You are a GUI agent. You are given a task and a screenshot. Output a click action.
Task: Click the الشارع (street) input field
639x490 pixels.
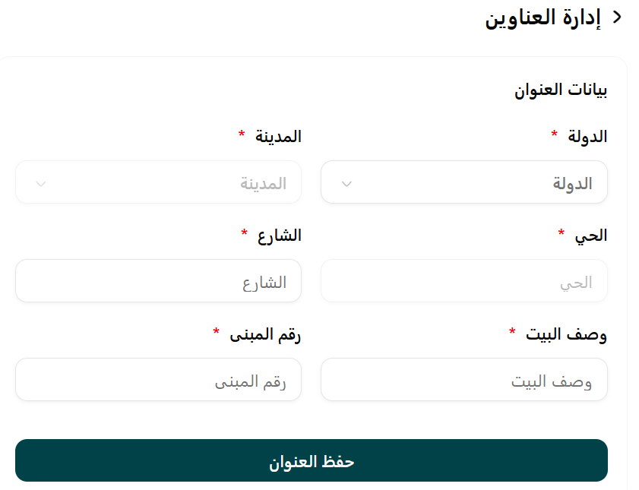[157, 280]
